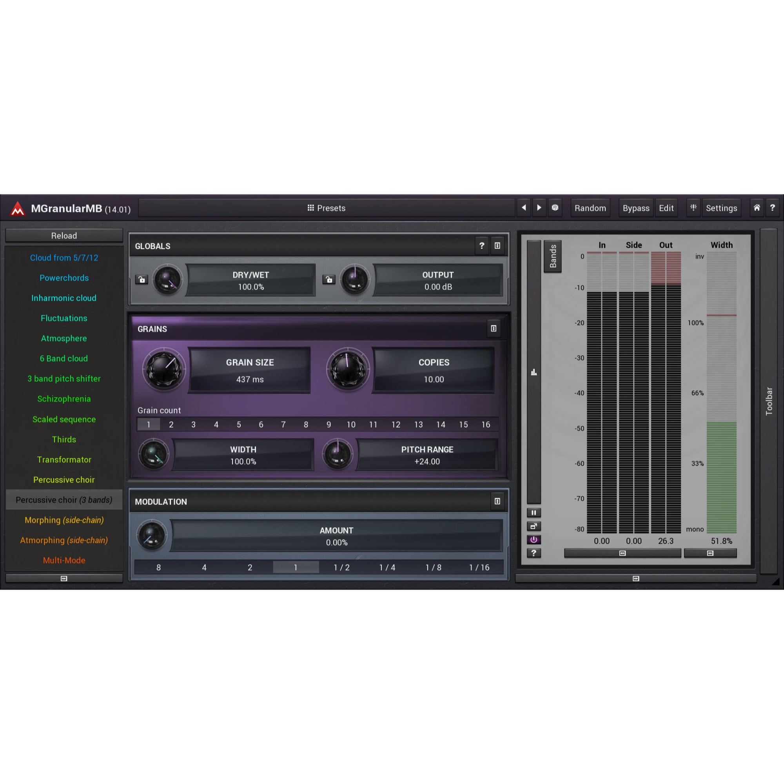Set modulation rate to 8
784x784 pixels.
[x=158, y=567]
